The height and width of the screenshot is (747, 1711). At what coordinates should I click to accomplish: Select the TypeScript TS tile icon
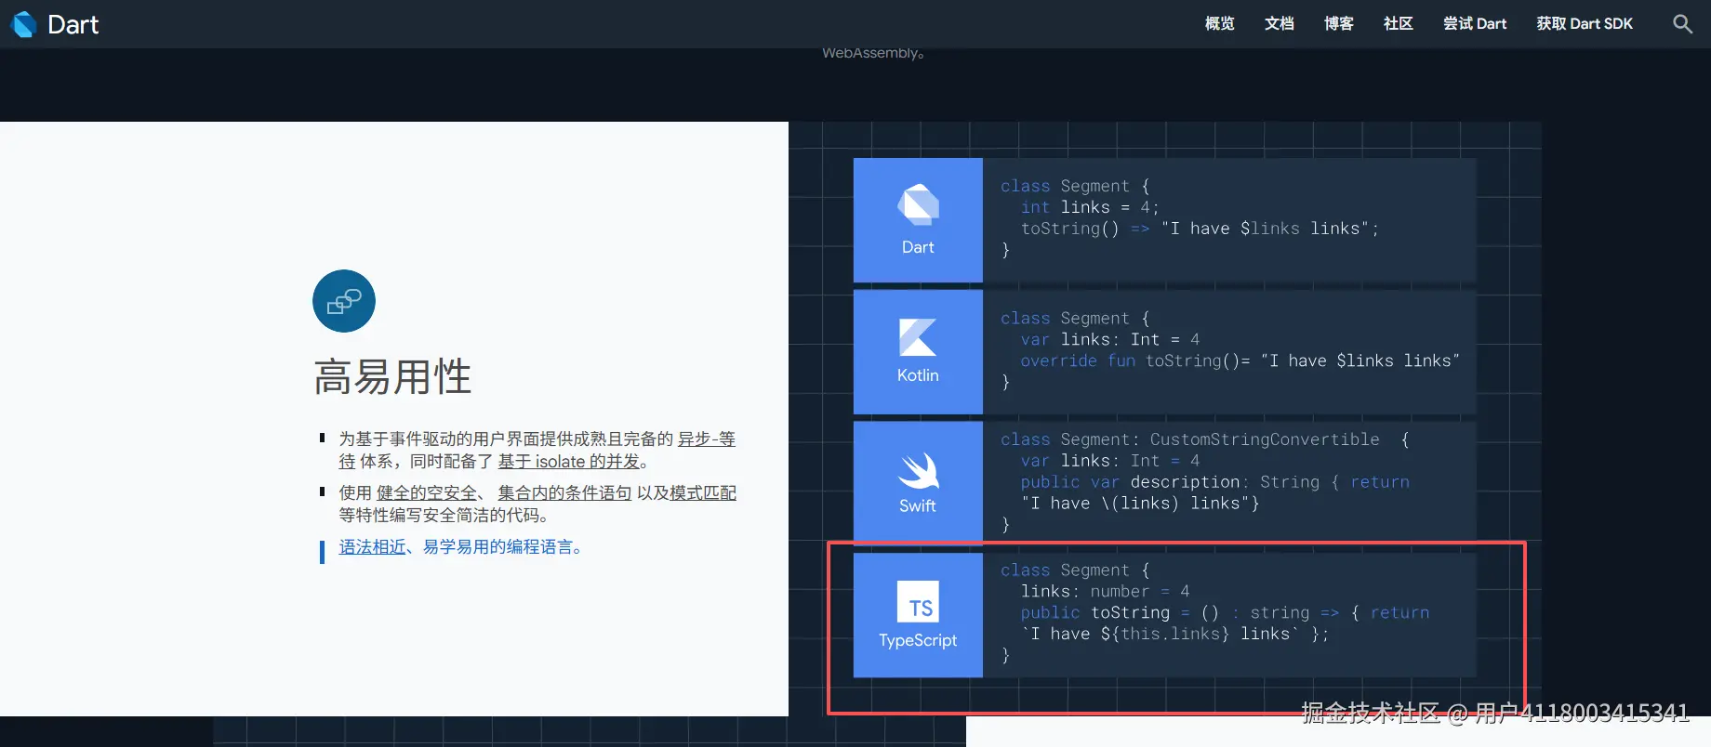click(918, 601)
